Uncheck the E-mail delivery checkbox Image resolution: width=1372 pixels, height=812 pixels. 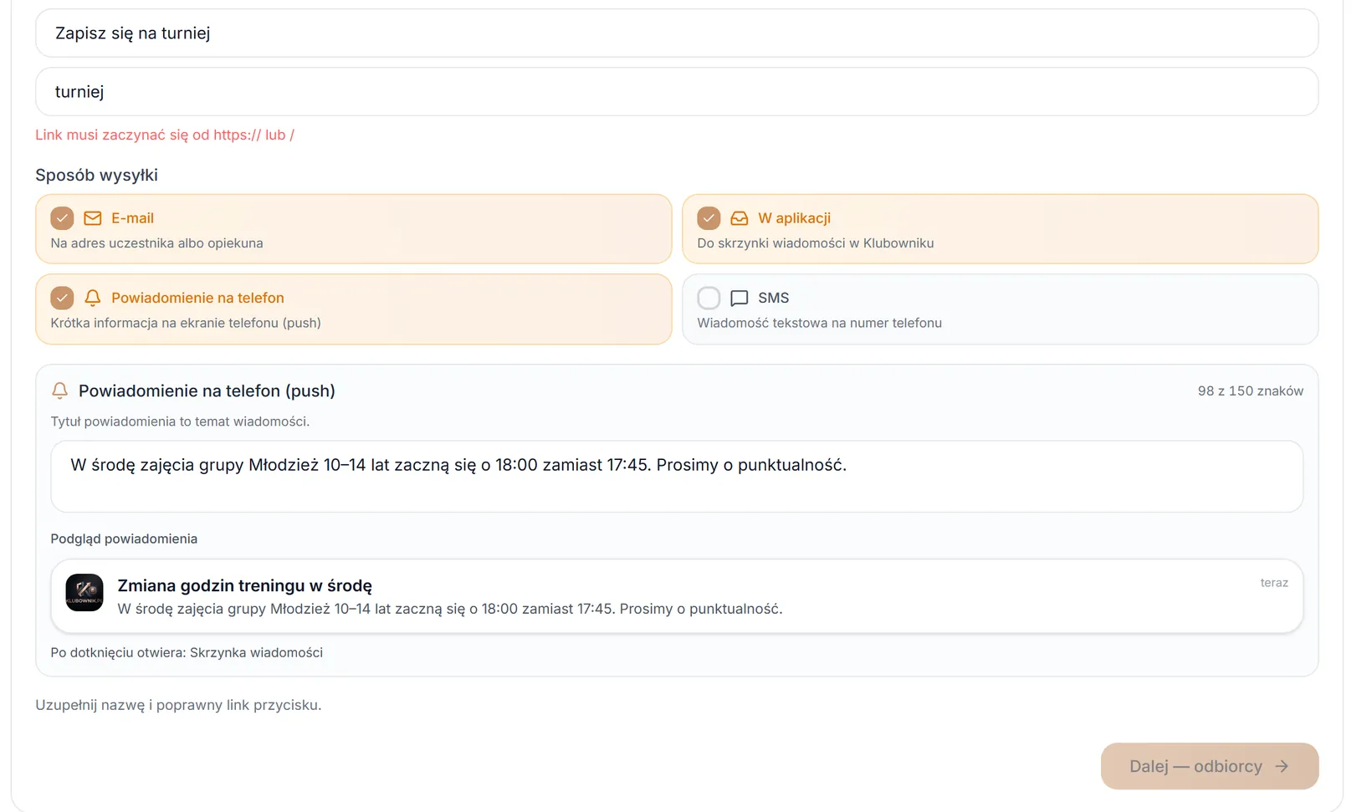point(62,218)
